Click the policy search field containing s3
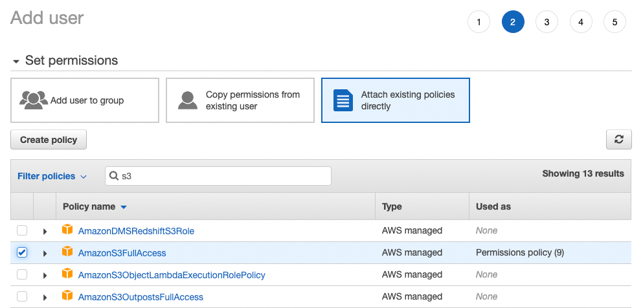The image size is (643, 308). point(218,176)
